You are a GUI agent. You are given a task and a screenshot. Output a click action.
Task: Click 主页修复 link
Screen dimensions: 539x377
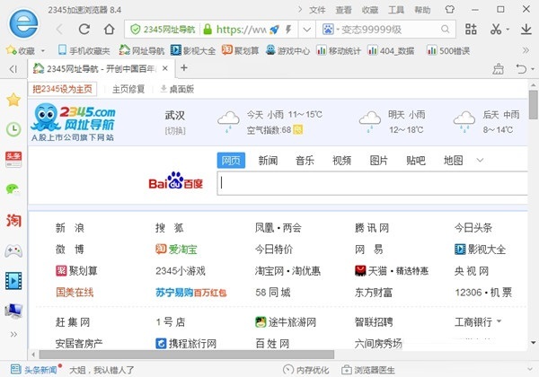tap(128, 89)
